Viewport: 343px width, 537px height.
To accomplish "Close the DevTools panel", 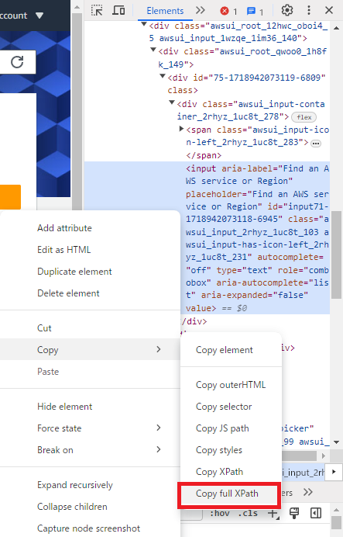I will [x=329, y=11].
